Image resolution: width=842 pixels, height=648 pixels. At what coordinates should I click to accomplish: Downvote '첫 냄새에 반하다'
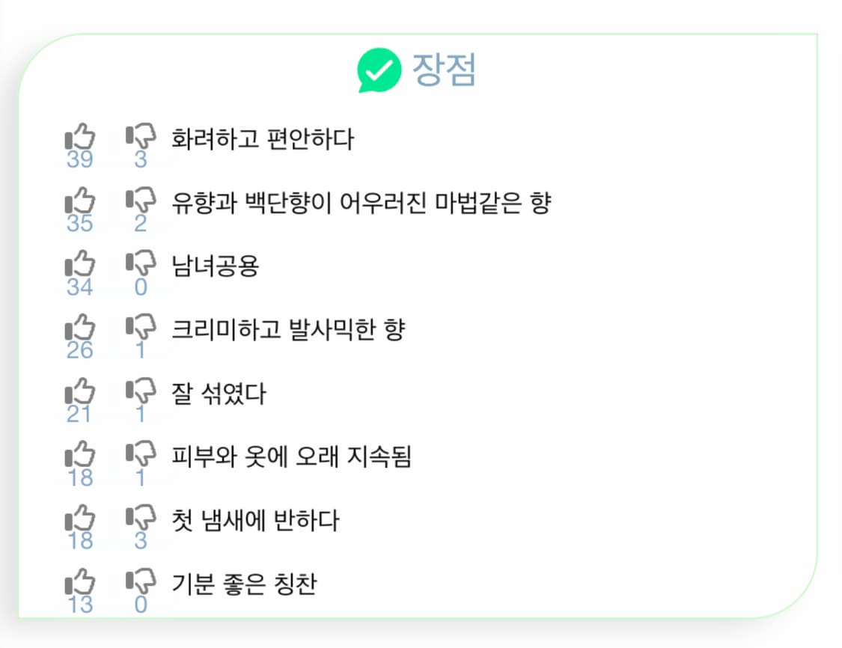tap(141, 518)
